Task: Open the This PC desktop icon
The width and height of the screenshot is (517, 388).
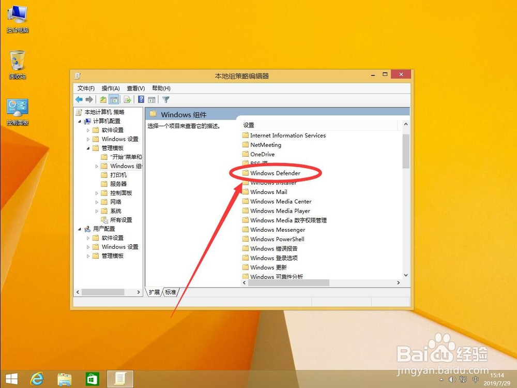Action: pyautogui.click(x=18, y=19)
